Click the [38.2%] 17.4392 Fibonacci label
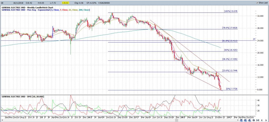The width and height of the screenshot is (269, 122). 230,59
